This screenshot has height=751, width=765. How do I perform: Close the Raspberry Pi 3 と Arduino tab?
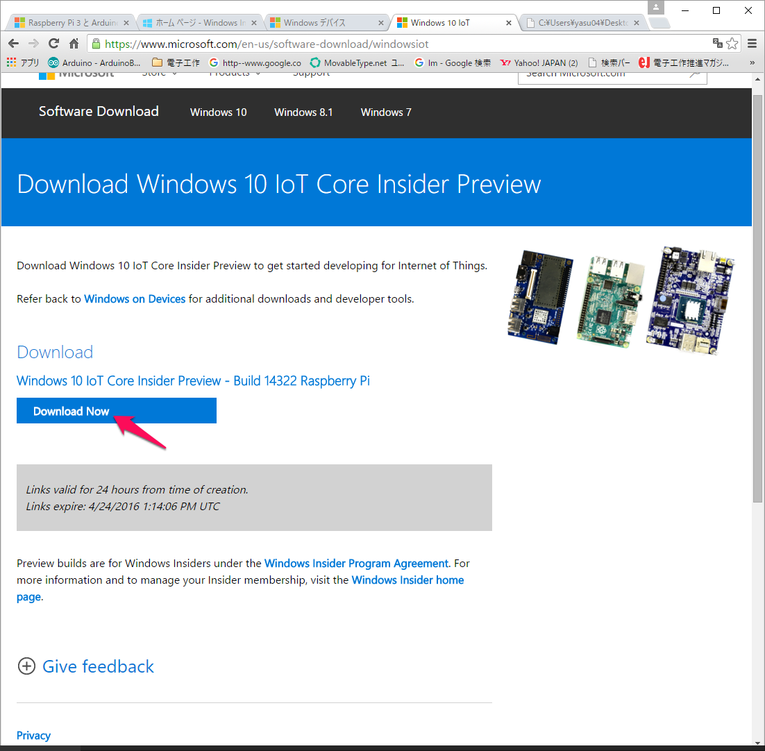tap(126, 23)
